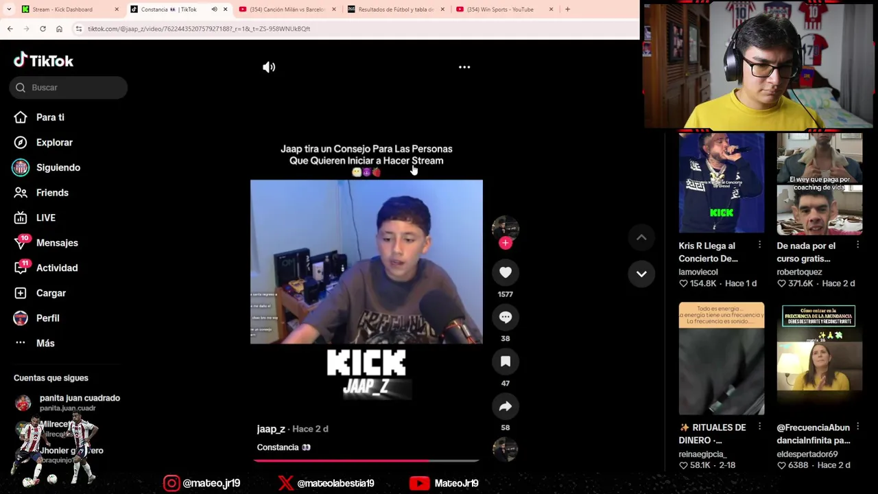The width and height of the screenshot is (878, 494).
Task: Click the TikTok logo
Action: (43, 60)
